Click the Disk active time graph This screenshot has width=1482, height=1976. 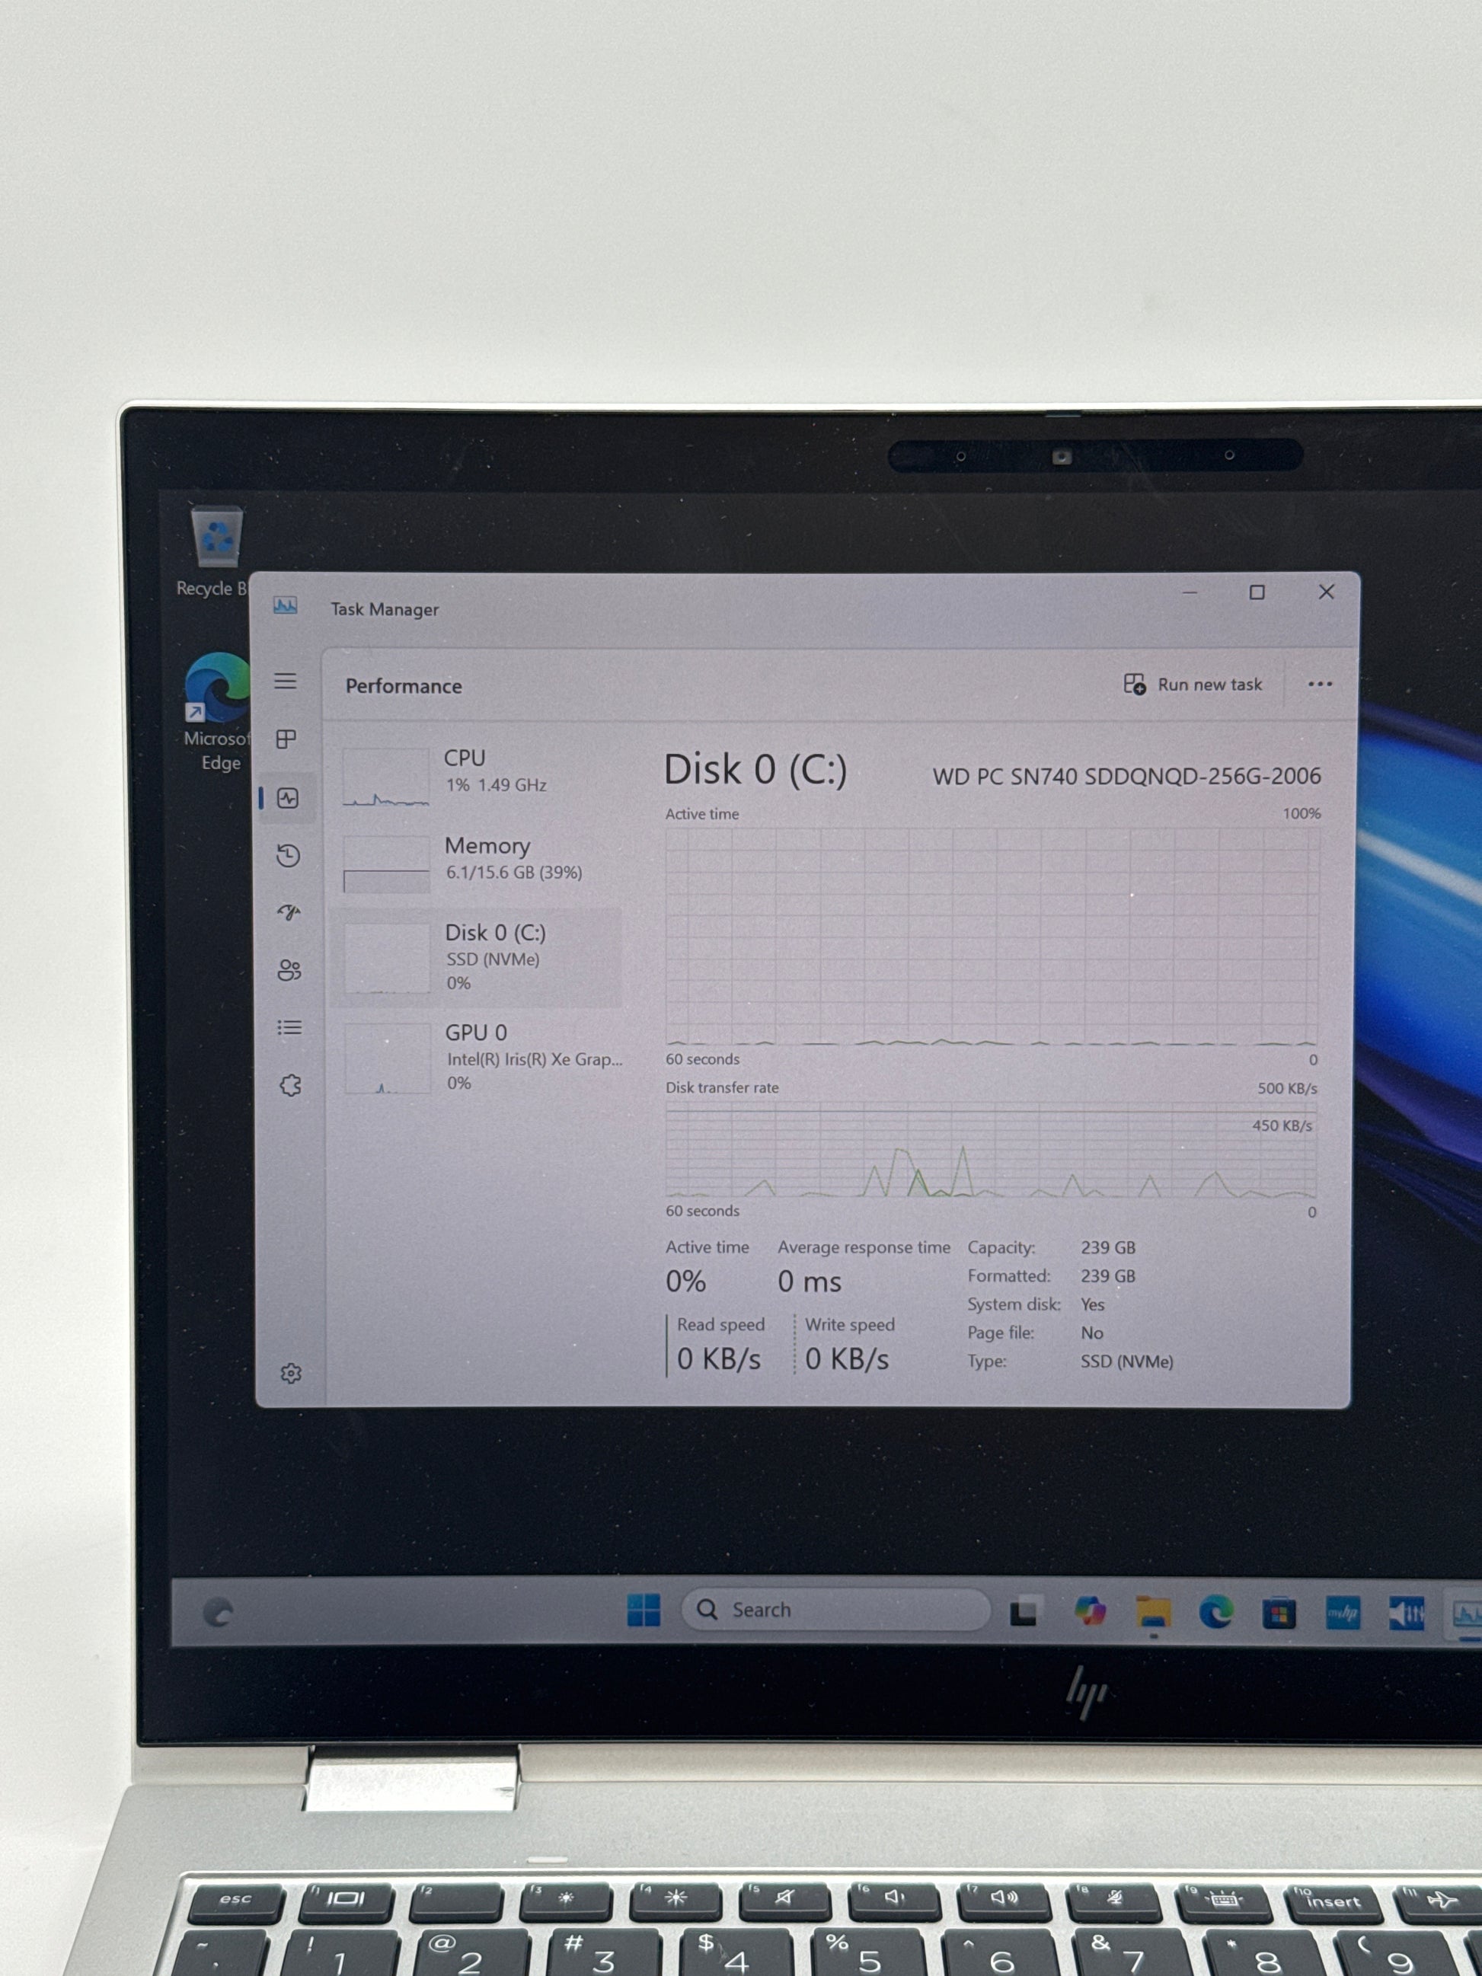pyautogui.click(x=991, y=936)
